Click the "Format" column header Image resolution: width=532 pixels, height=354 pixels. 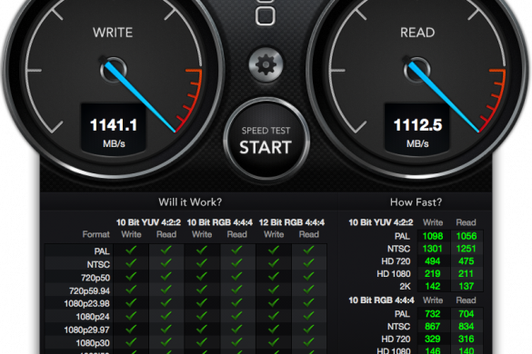(96, 234)
